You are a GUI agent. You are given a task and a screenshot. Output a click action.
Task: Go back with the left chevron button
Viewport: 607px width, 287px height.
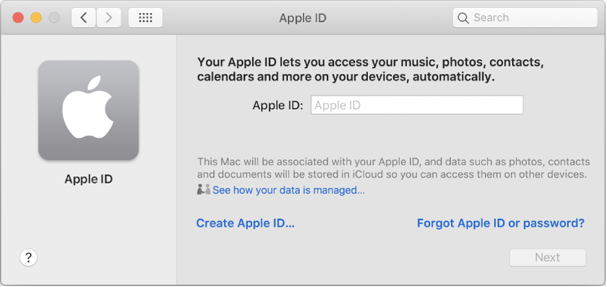click(83, 18)
